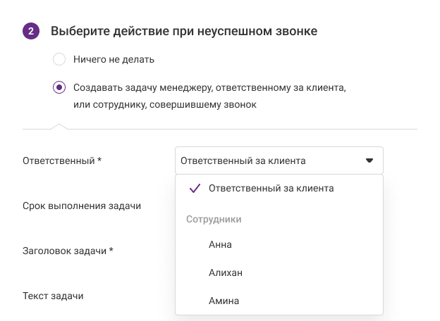Click the heading "Выберите действие при неуспешном звонке"
Viewport: 440px width, 321px height.
(x=183, y=32)
